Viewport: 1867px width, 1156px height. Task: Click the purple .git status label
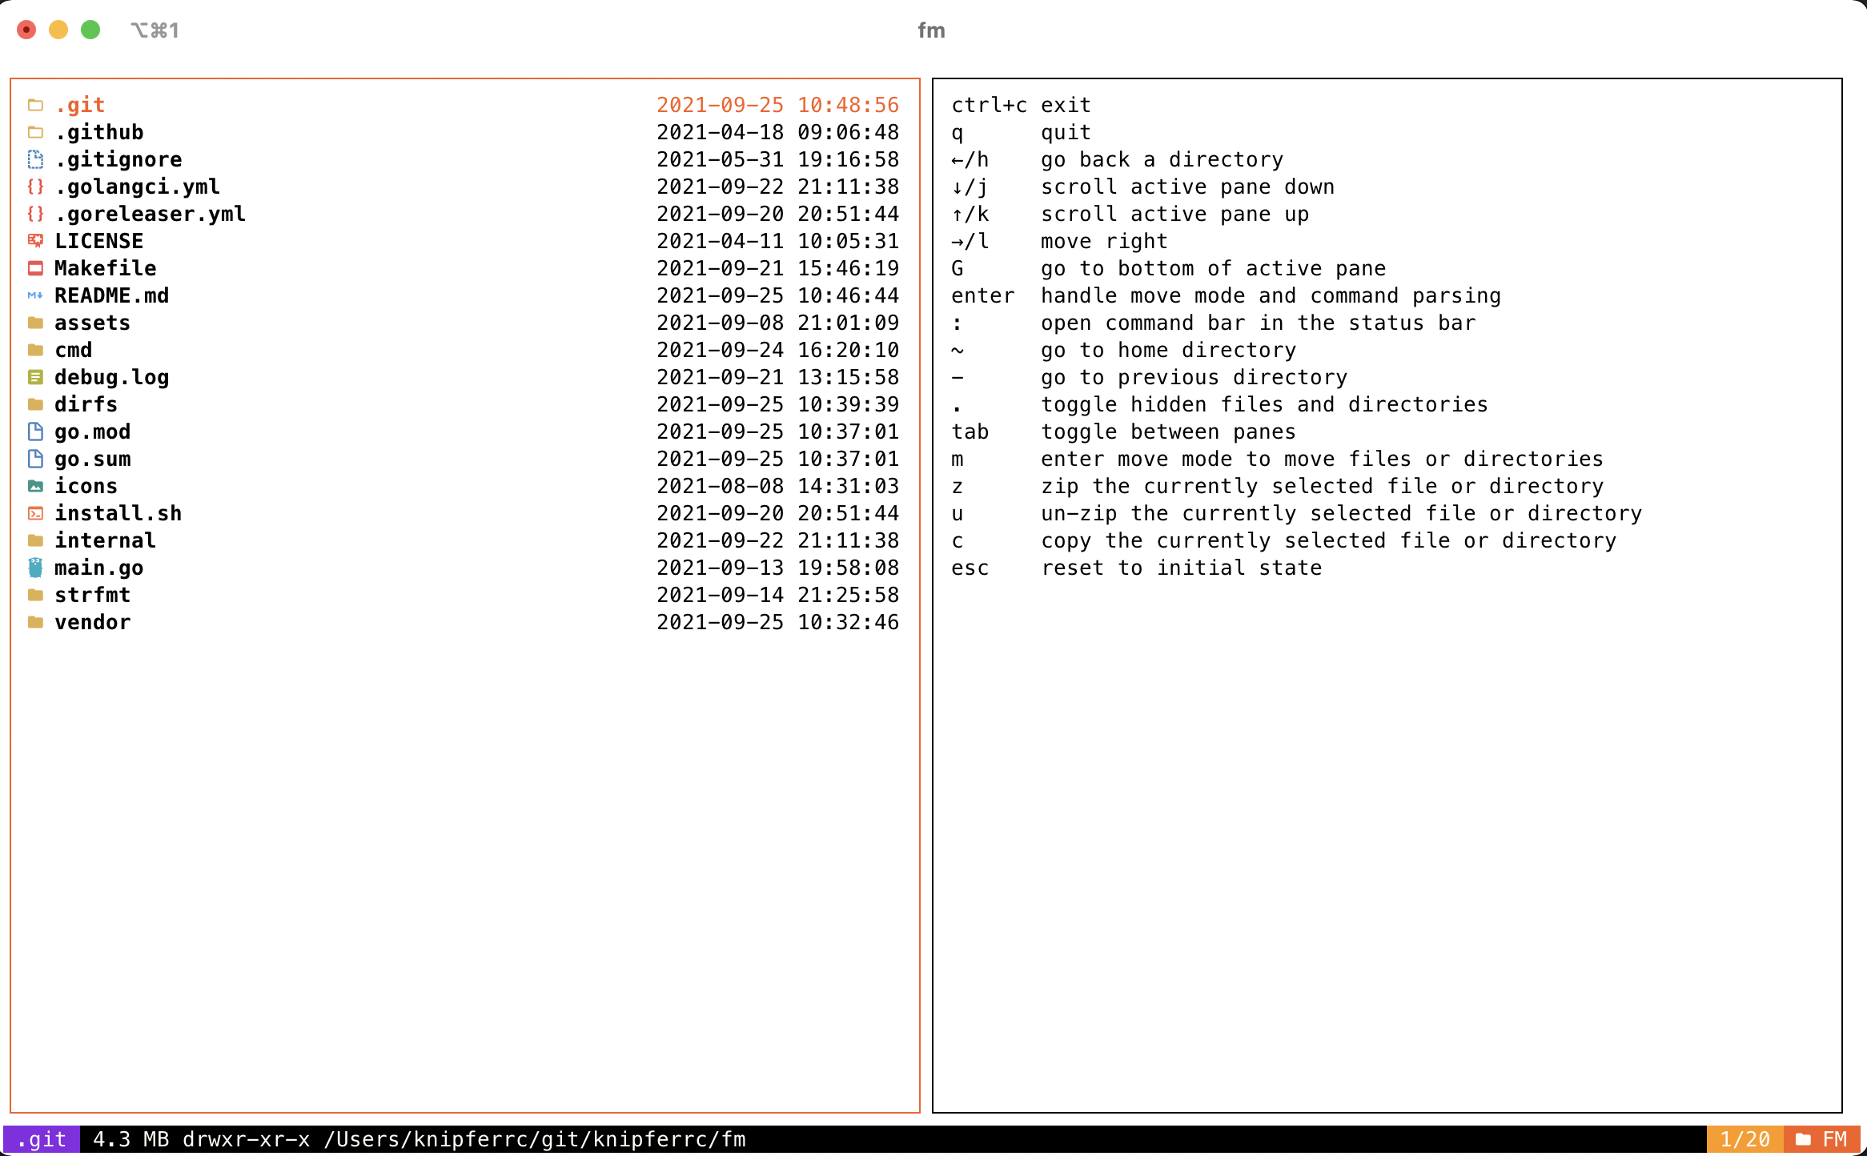click(42, 1139)
